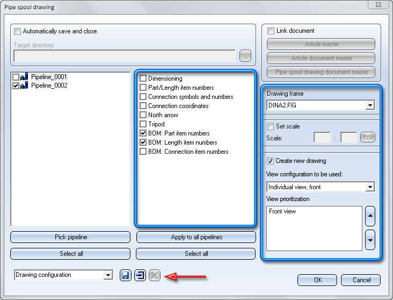Viewport: 393px width, 300px height.
Task: Enable BOM: Connection item numbers
Action: (143, 152)
